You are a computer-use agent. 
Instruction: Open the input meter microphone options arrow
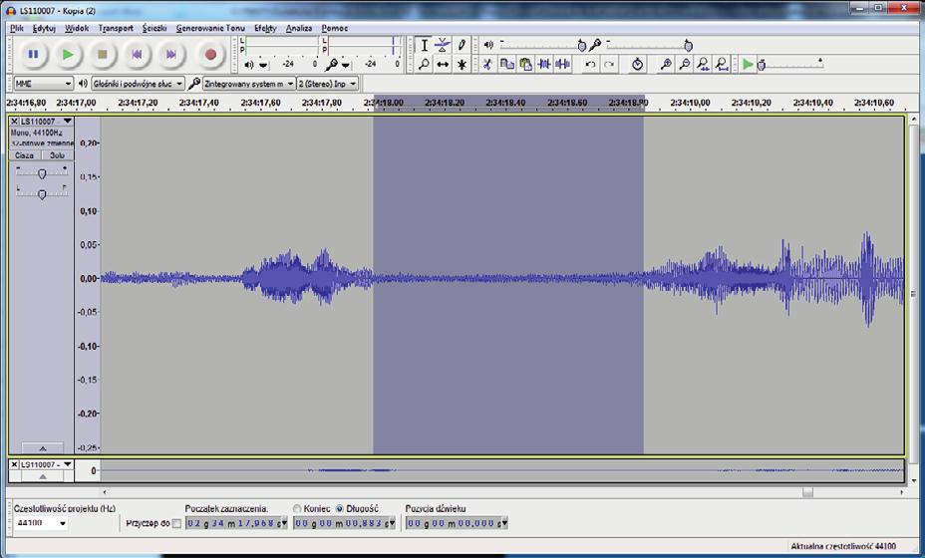click(x=346, y=65)
